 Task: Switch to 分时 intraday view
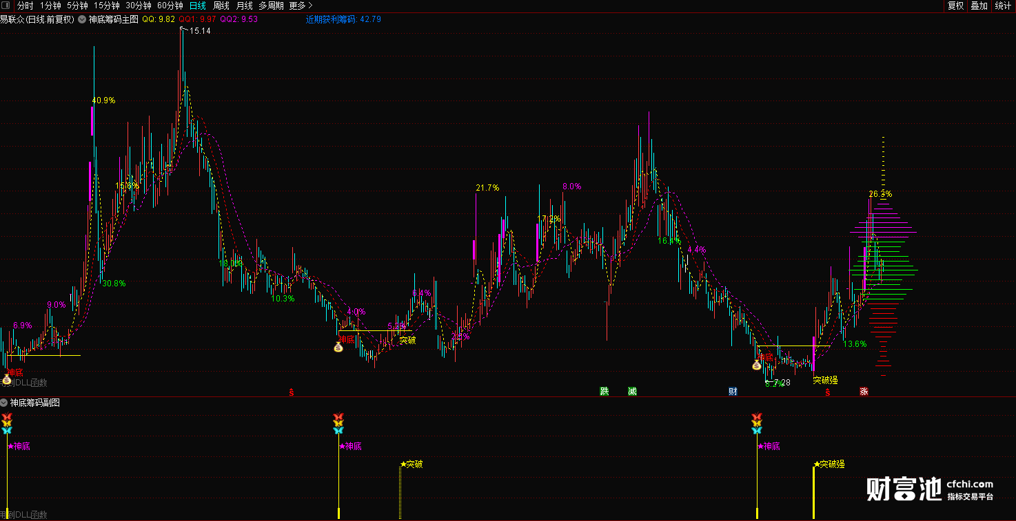[x=25, y=6]
